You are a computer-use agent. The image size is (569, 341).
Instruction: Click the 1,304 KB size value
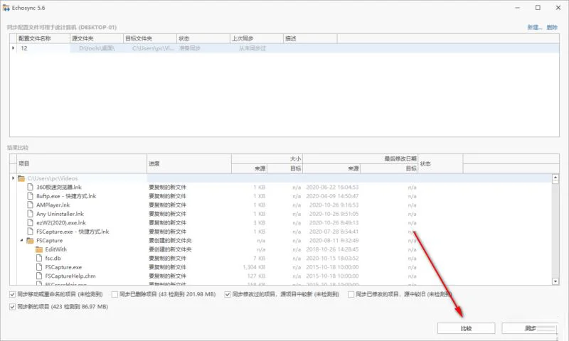point(254,267)
